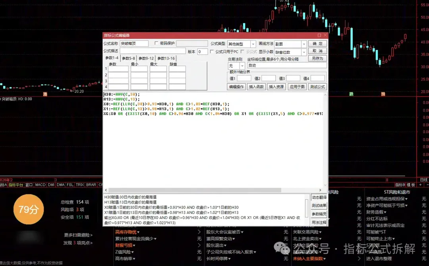The height and width of the screenshot is (266, 429).
Task: Close the 指标公式编辑器 window
Action: click(x=325, y=35)
